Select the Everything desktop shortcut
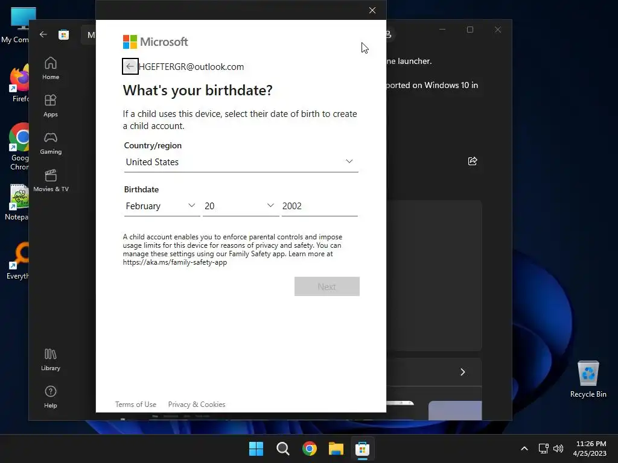The width and height of the screenshot is (618, 463). [x=18, y=260]
